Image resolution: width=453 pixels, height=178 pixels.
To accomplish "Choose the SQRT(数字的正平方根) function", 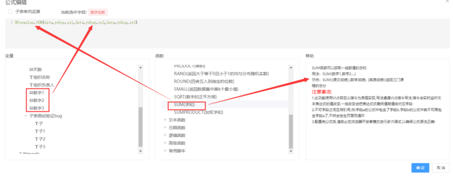I will tap(195, 96).
